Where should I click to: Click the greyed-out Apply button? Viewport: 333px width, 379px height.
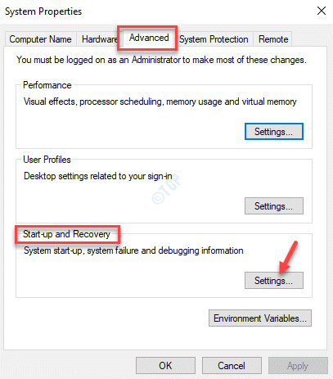point(298,366)
